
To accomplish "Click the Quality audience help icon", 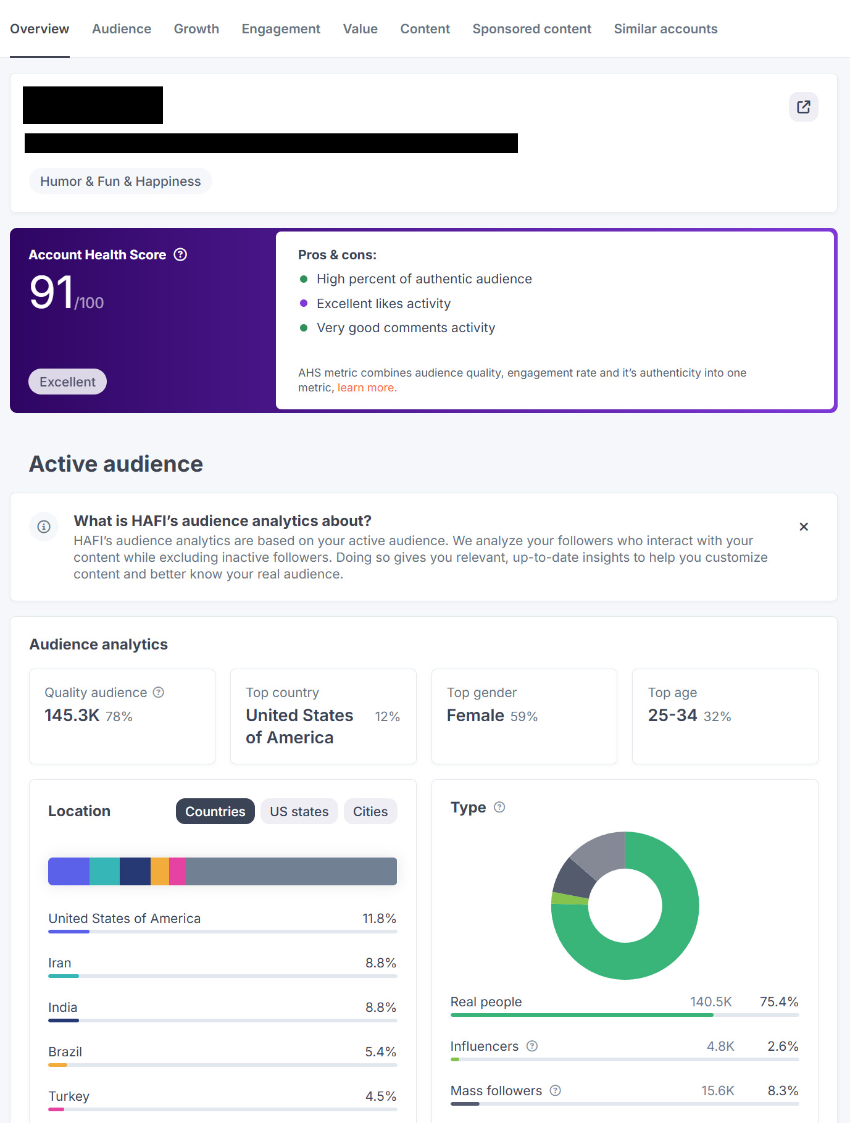I will (159, 692).
